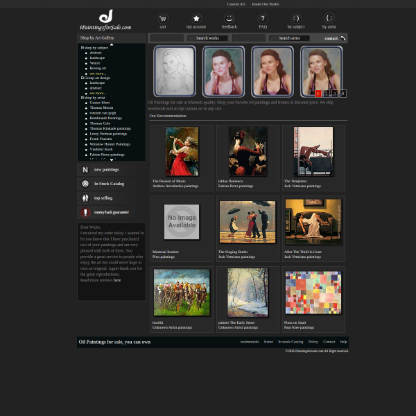
Task: Open the No Image Available thumbnail
Action: coord(182,222)
